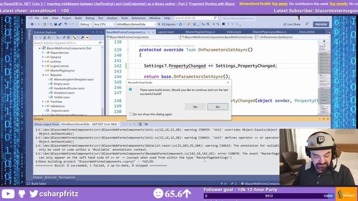Select the MasterPageLayout folder
The height and width of the screenshot is (201, 358).
[x=62, y=71]
